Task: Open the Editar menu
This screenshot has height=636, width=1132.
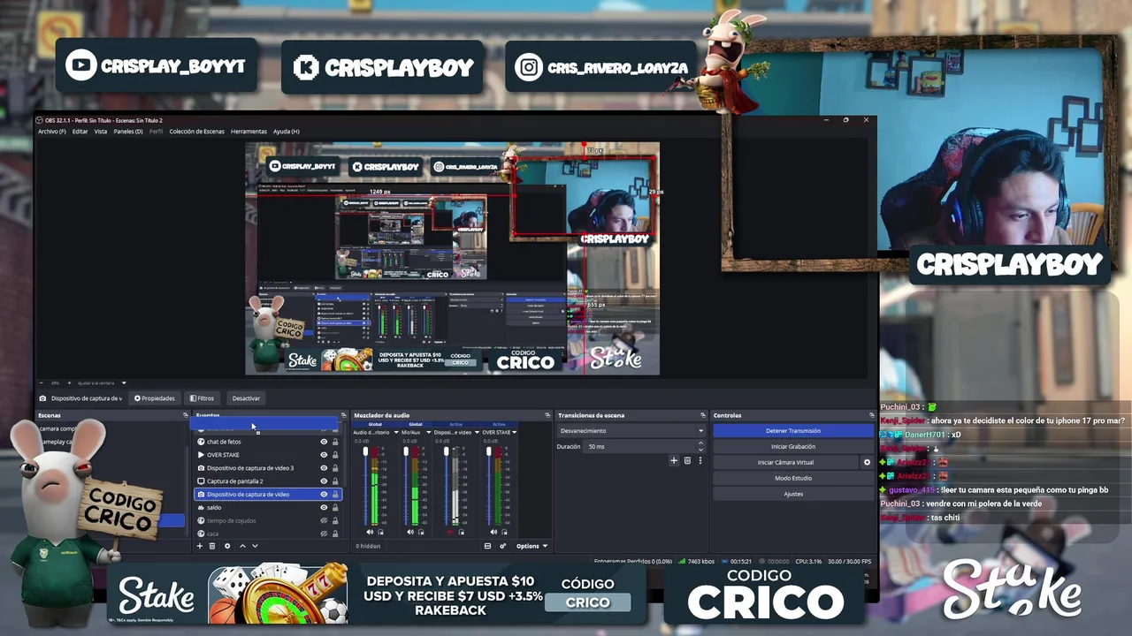Action: tap(80, 132)
